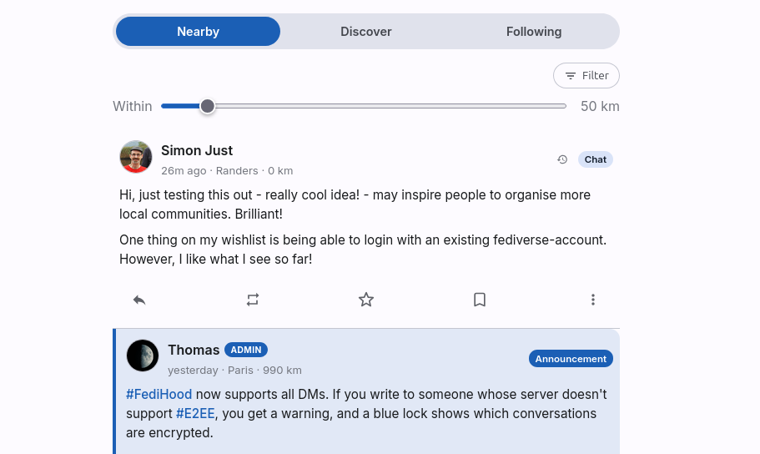Click the distance slider handle
Viewport: 760px width, 454px height.
208,106
